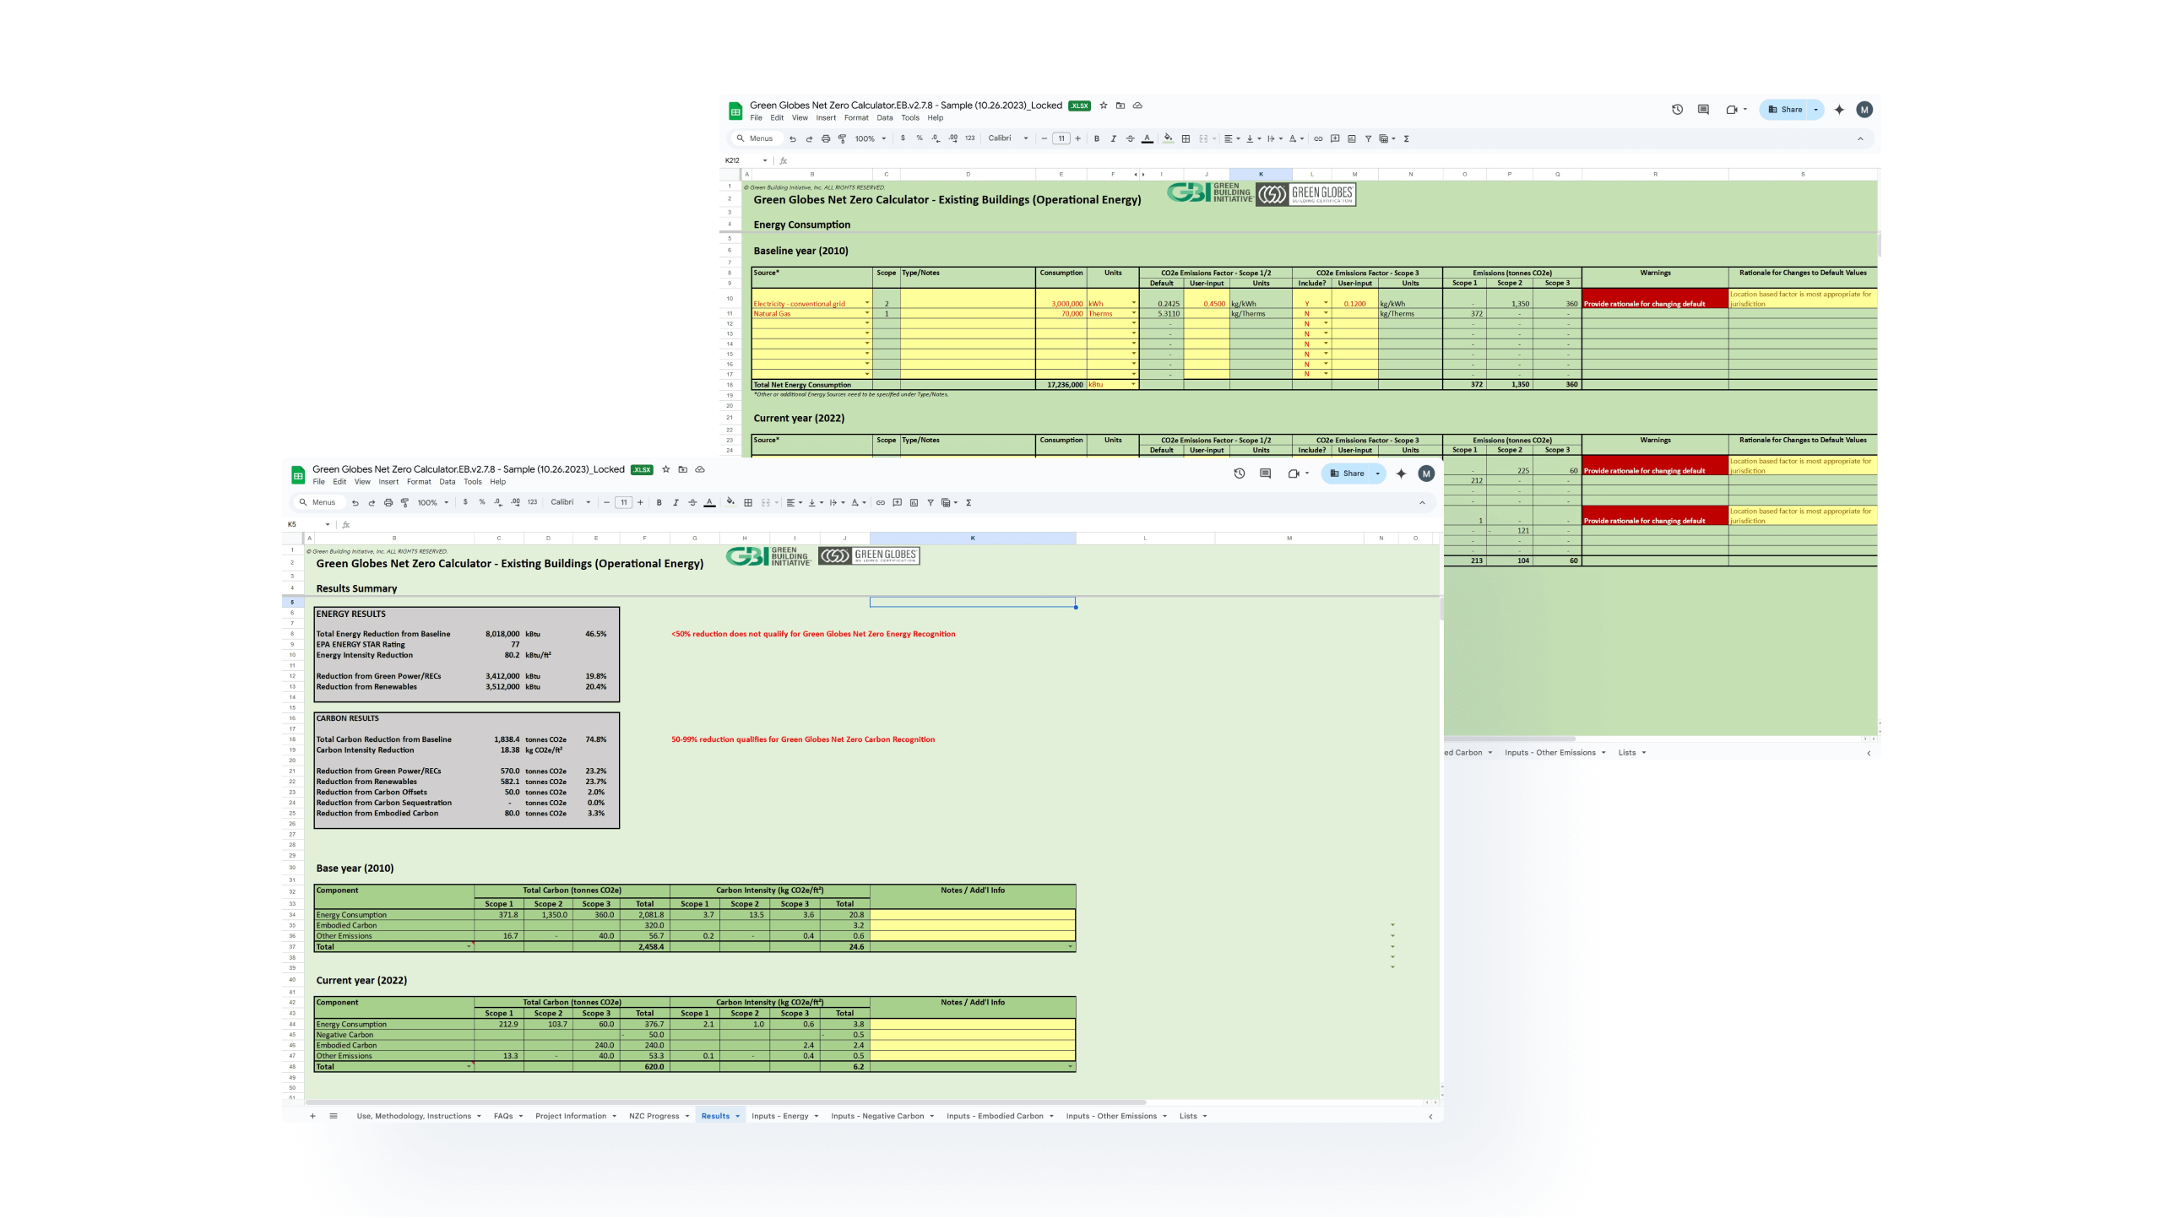Apply bold formatting from the toolbar
2165x1218 pixels.
(659, 502)
